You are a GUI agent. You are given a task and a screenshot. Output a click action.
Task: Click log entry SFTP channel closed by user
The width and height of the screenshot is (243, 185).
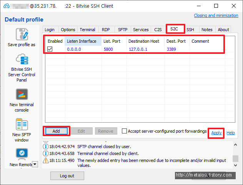104,147
